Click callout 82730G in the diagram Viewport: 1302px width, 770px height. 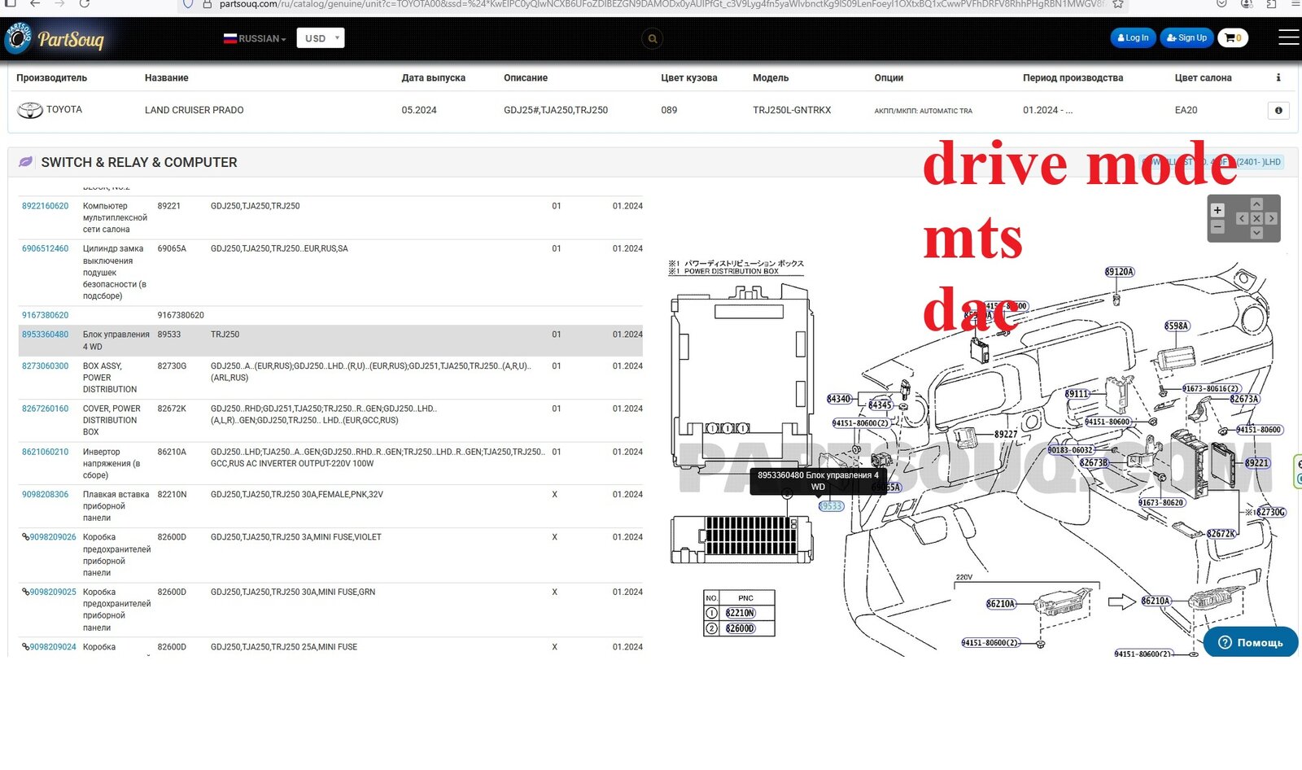1269,512
